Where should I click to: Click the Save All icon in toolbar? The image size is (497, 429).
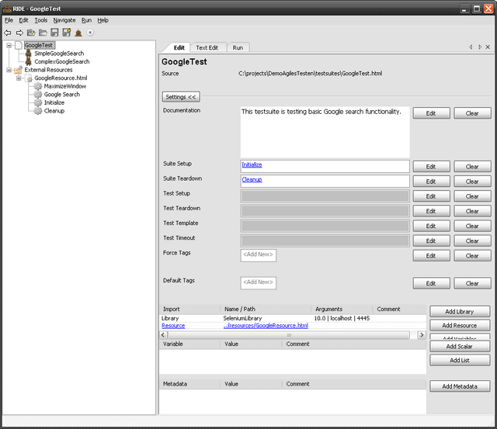[66, 33]
